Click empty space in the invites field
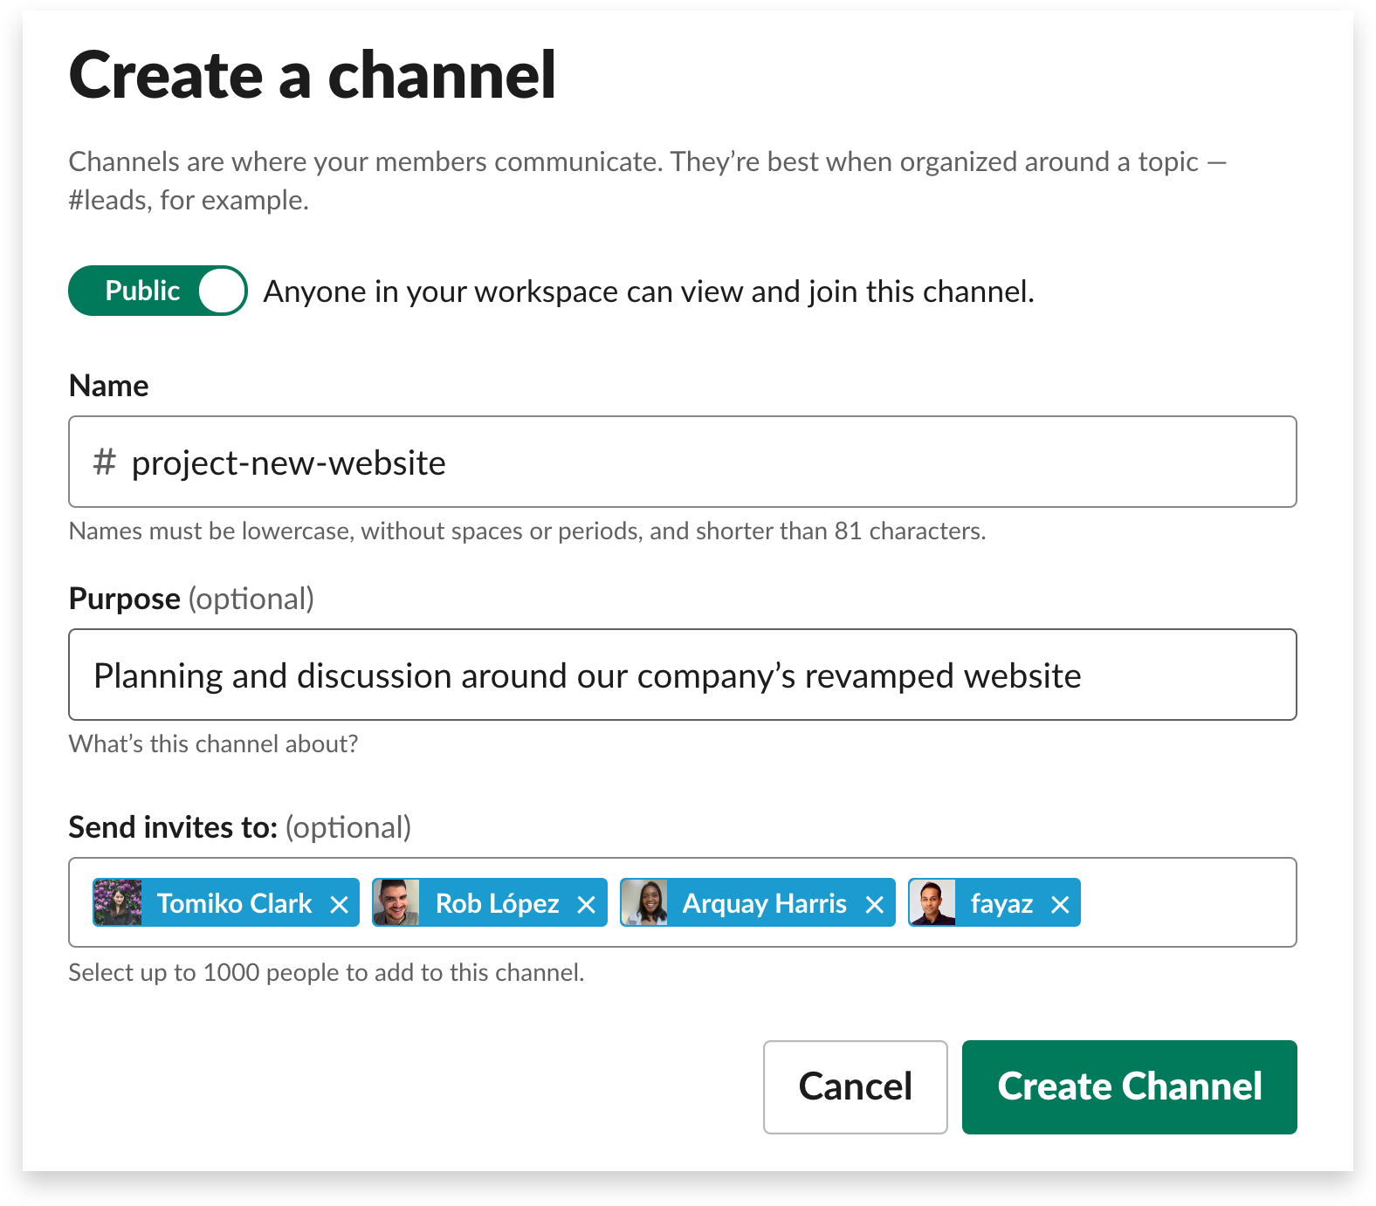Image resolution: width=1376 pixels, height=1206 pixels. pyautogui.click(x=1187, y=902)
